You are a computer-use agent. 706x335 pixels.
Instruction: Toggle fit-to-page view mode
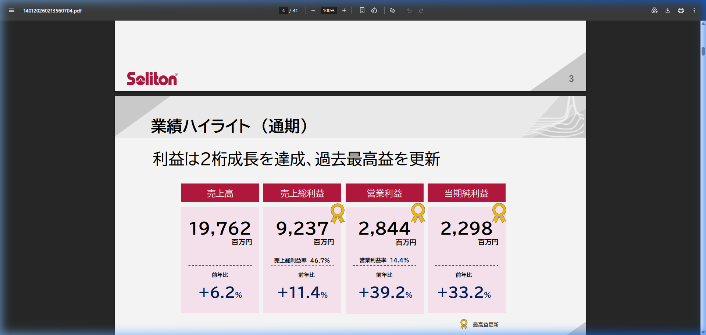tap(362, 10)
